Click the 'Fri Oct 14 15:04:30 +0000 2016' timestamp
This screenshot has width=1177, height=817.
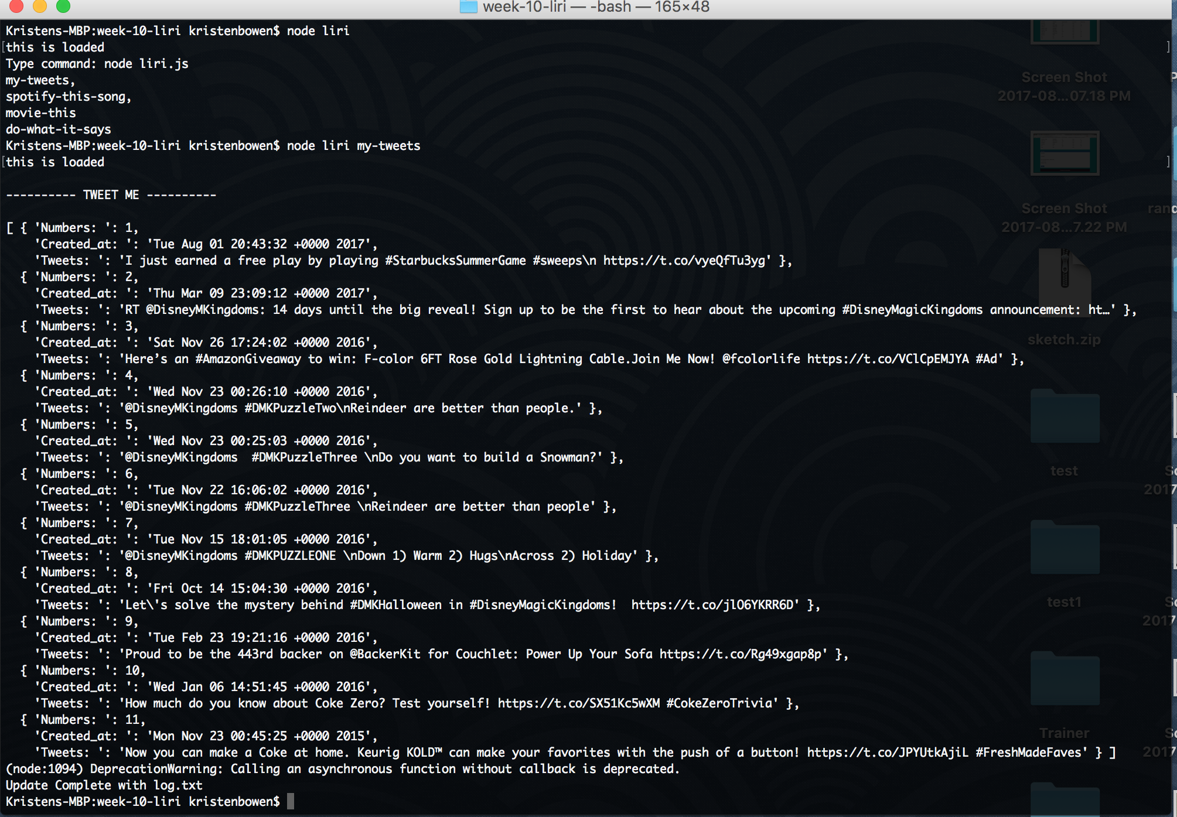click(x=258, y=588)
